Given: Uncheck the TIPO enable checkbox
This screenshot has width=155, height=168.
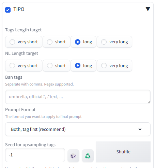Looking at the screenshot, I should pyautogui.click(x=8, y=10).
